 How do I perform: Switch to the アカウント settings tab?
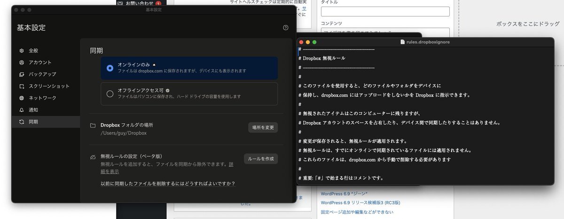pos(40,63)
